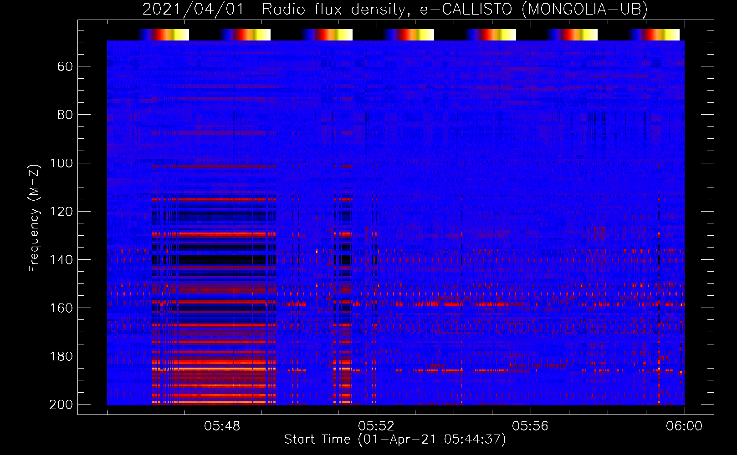Click the 'Start Time (01-Apr-21 05:44:37)' label
Screen dimensions: 737x455
tap(395, 440)
